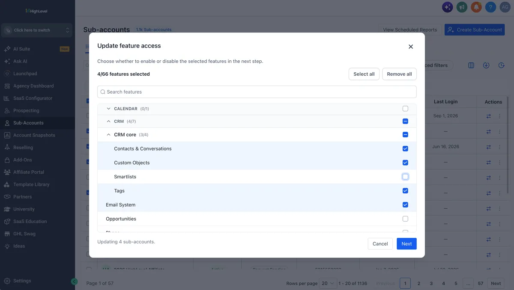The height and width of the screenshot is (290, 514).
Task: Click the purple sparkle AI icon
Action: coord(448,7)
